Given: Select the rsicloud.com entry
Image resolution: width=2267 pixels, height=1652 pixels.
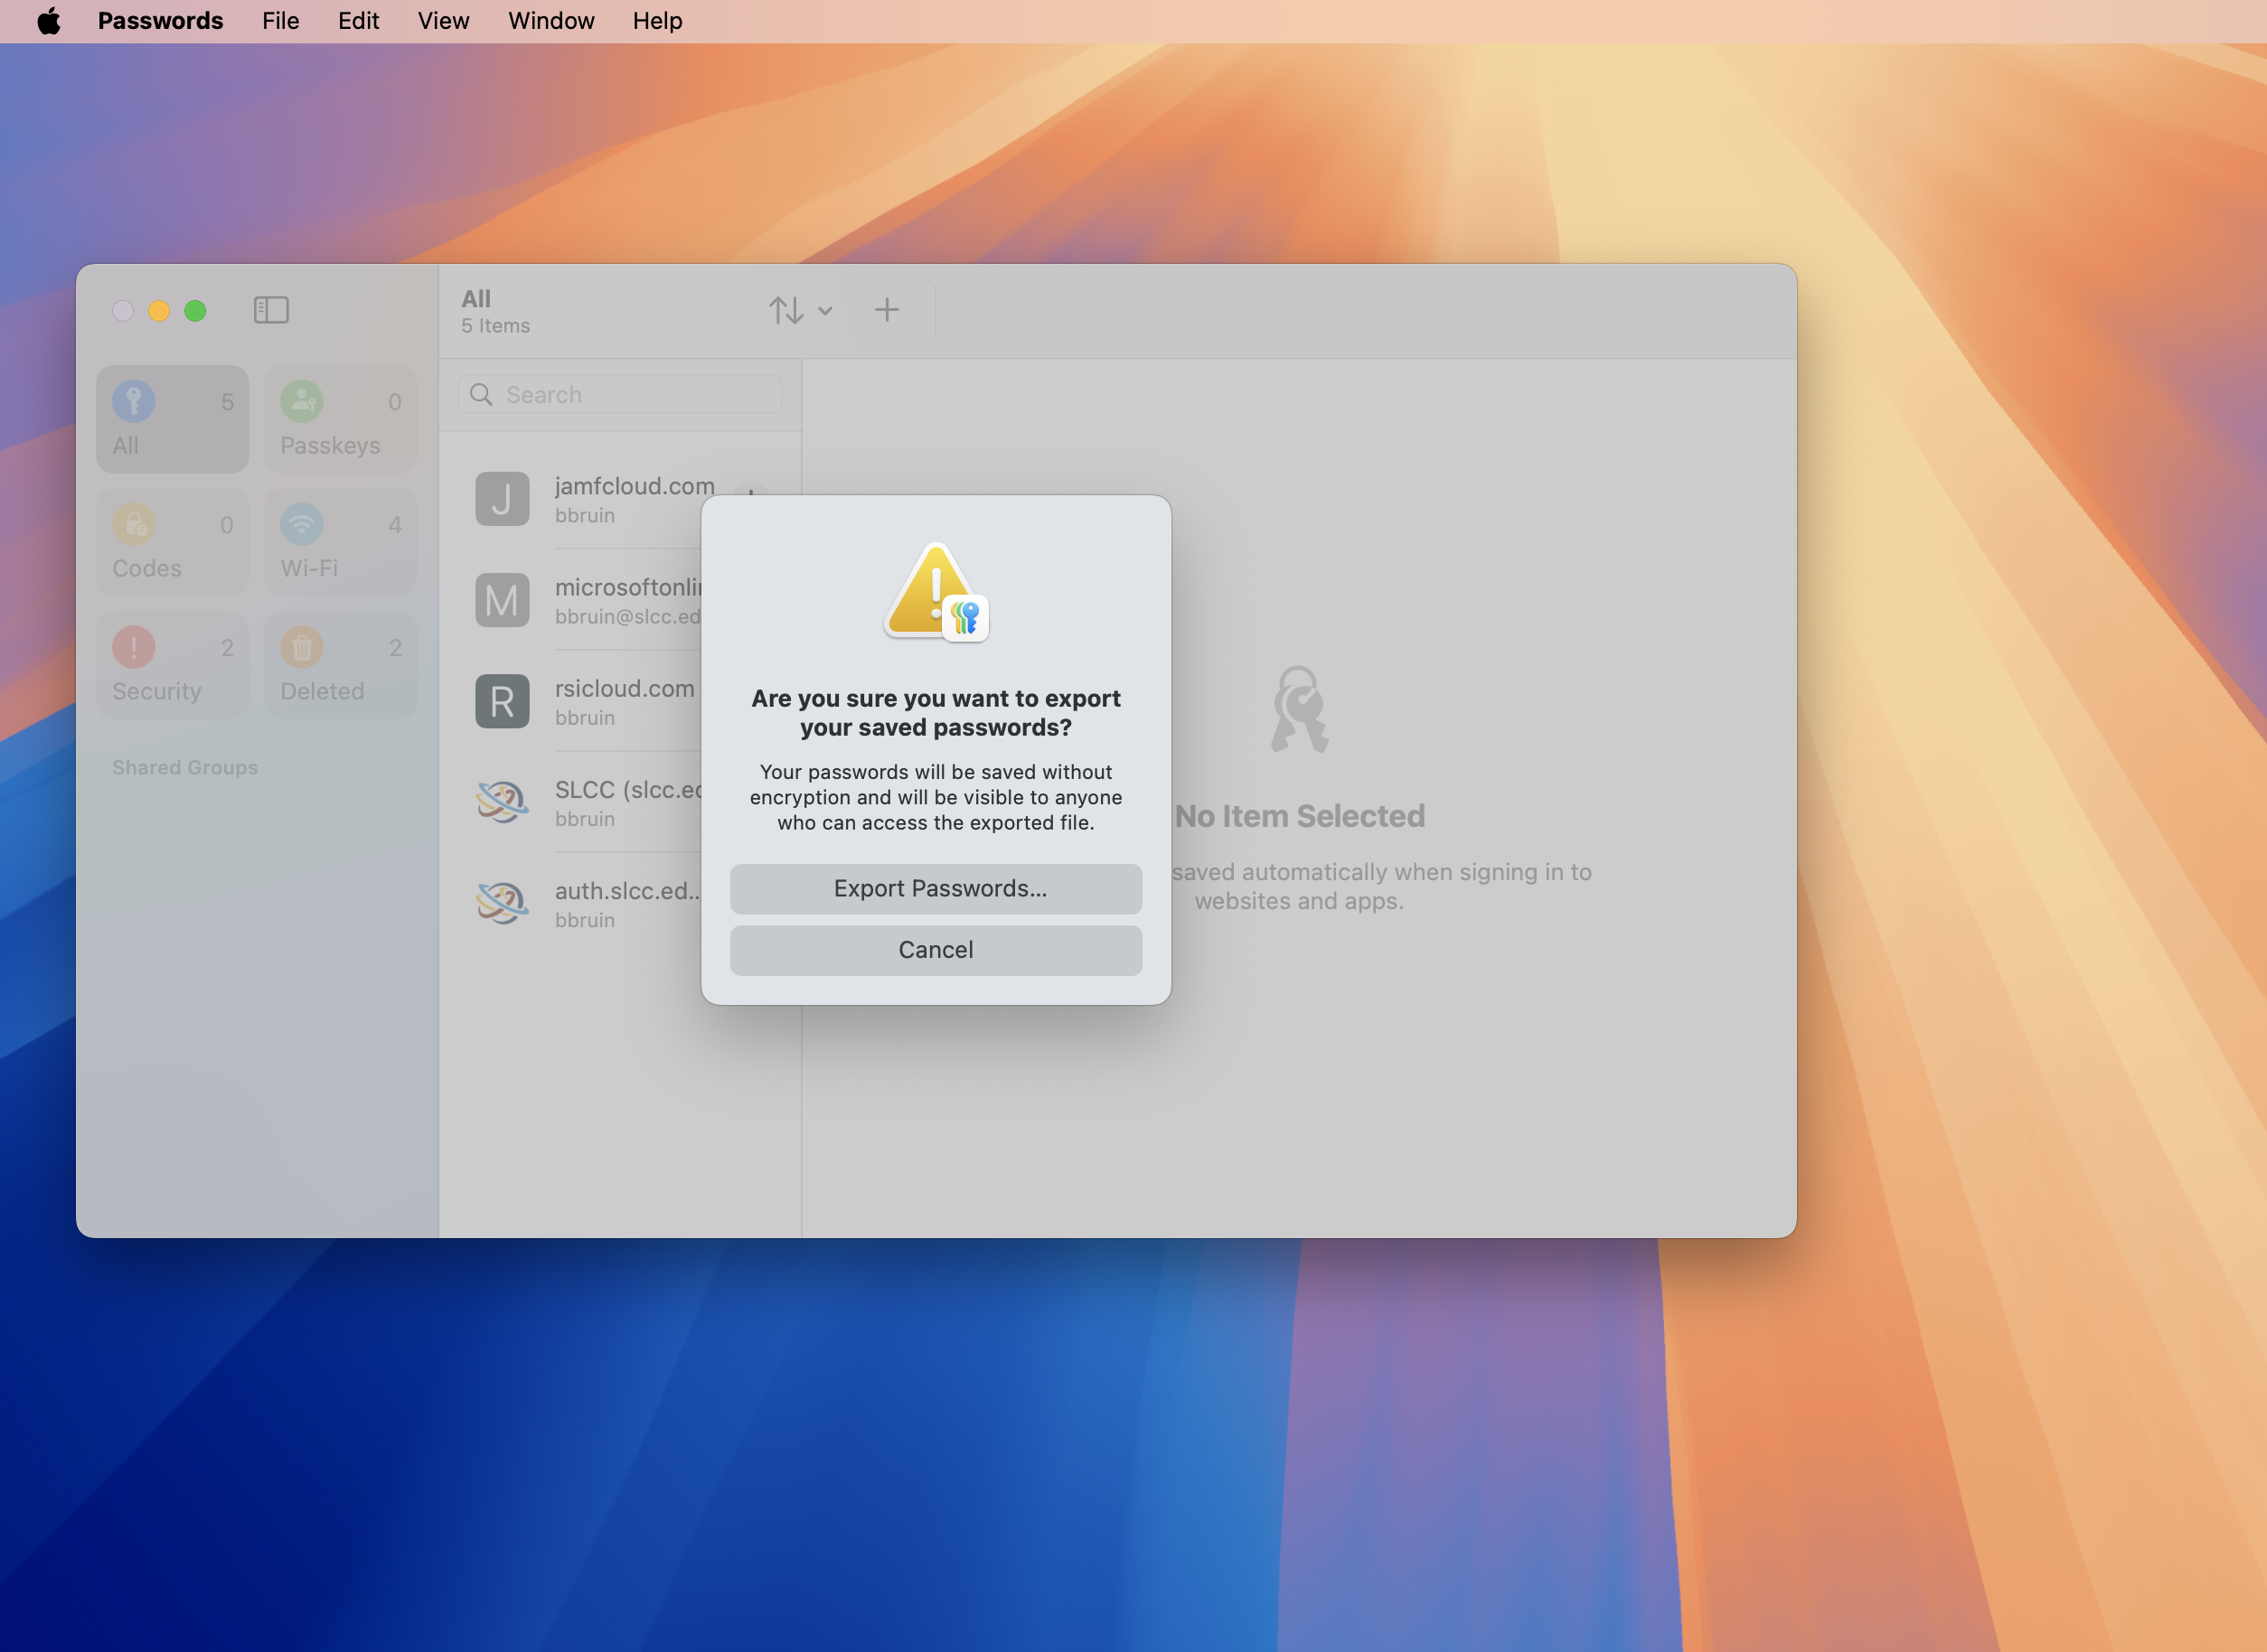Looking at the screenshot, I should [590, 701].
